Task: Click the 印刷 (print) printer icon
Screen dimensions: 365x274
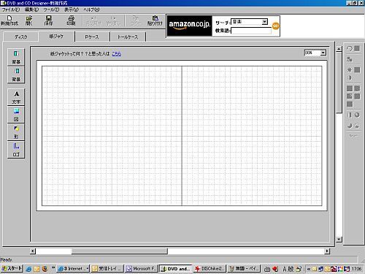Action: 71,20
